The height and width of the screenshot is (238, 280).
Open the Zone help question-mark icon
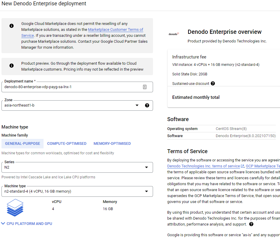tap(147, 105)
